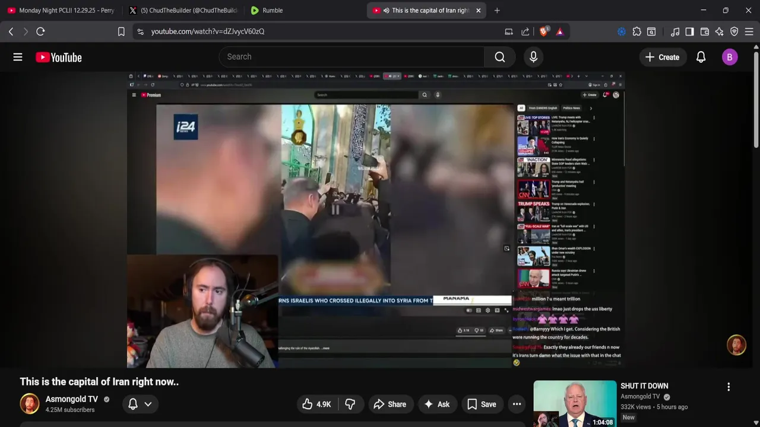Open the Asmongold TV channel avatar

[30, 404]
